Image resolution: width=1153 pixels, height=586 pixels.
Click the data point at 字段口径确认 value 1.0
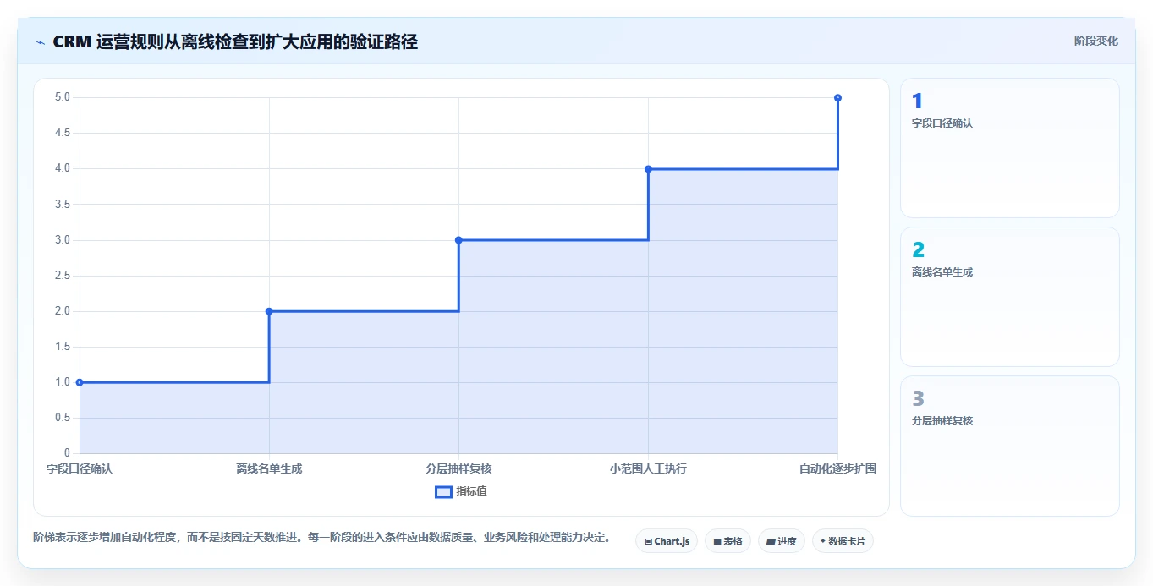(80, 382)
